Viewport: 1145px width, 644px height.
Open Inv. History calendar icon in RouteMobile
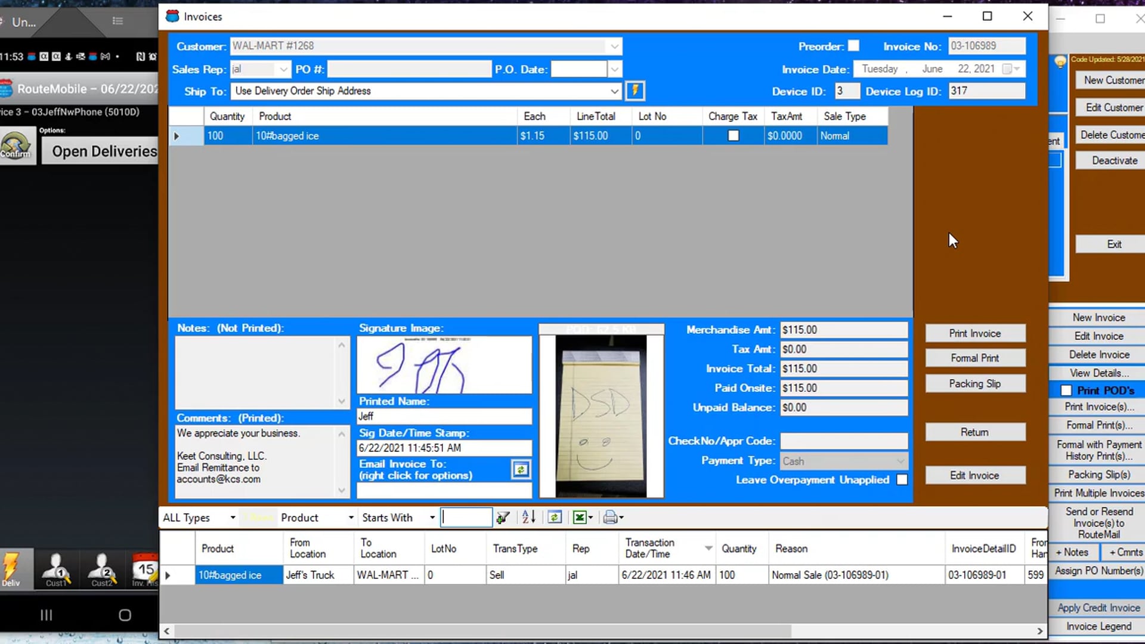(144, 569)
